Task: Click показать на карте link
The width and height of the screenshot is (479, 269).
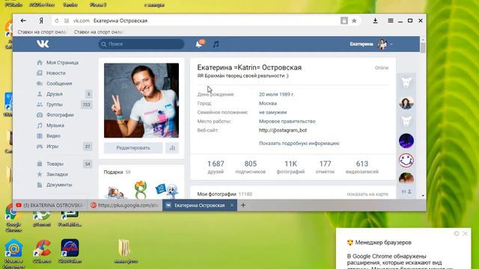Action: (x=367, y=194)
